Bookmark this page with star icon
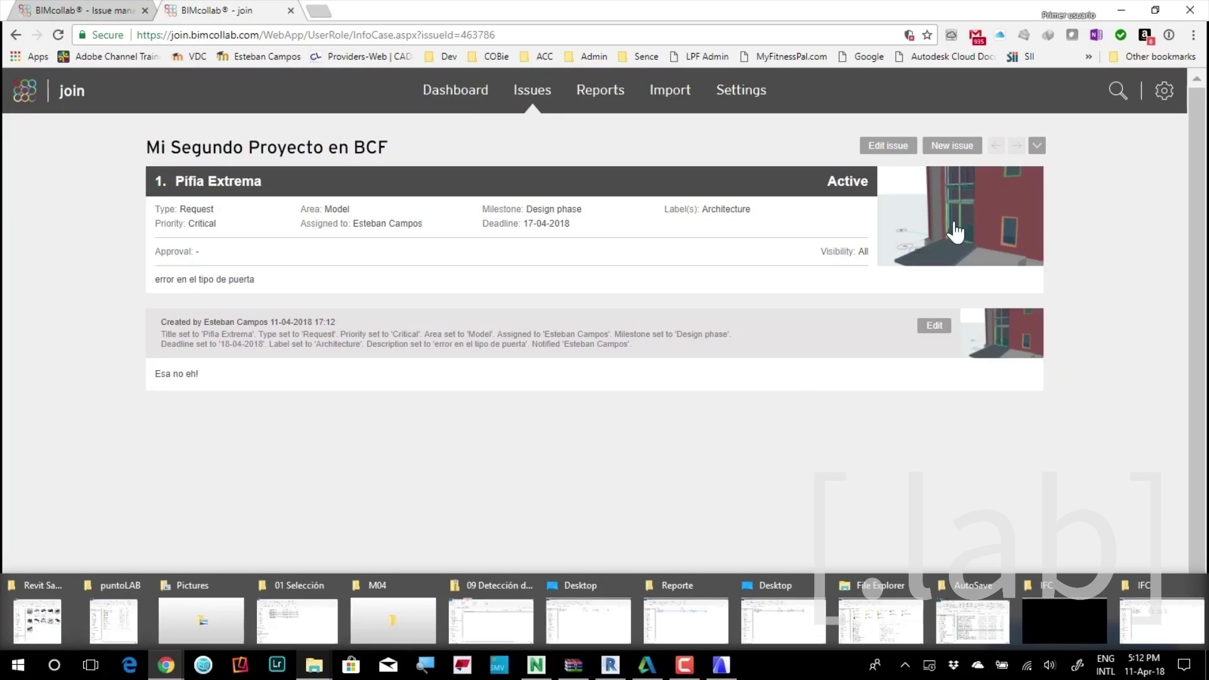1209x680 pixels. pos(927,35)
